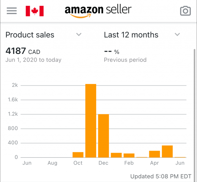Expand the Product sales chevron
Screen dimensions: 197x182
pos(79,34)
